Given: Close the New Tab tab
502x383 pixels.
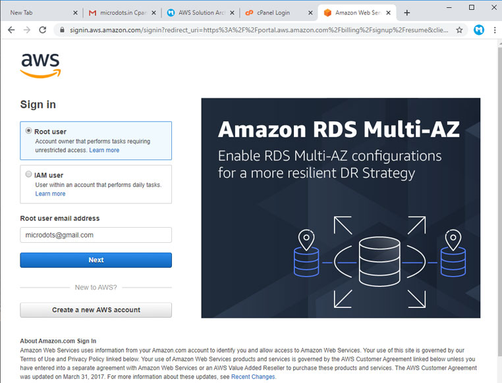Looking at the screenshot, I should tap(75, 13).
